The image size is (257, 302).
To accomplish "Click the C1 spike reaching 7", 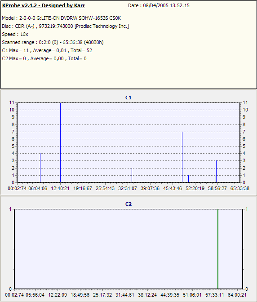I will coord(182,157).
